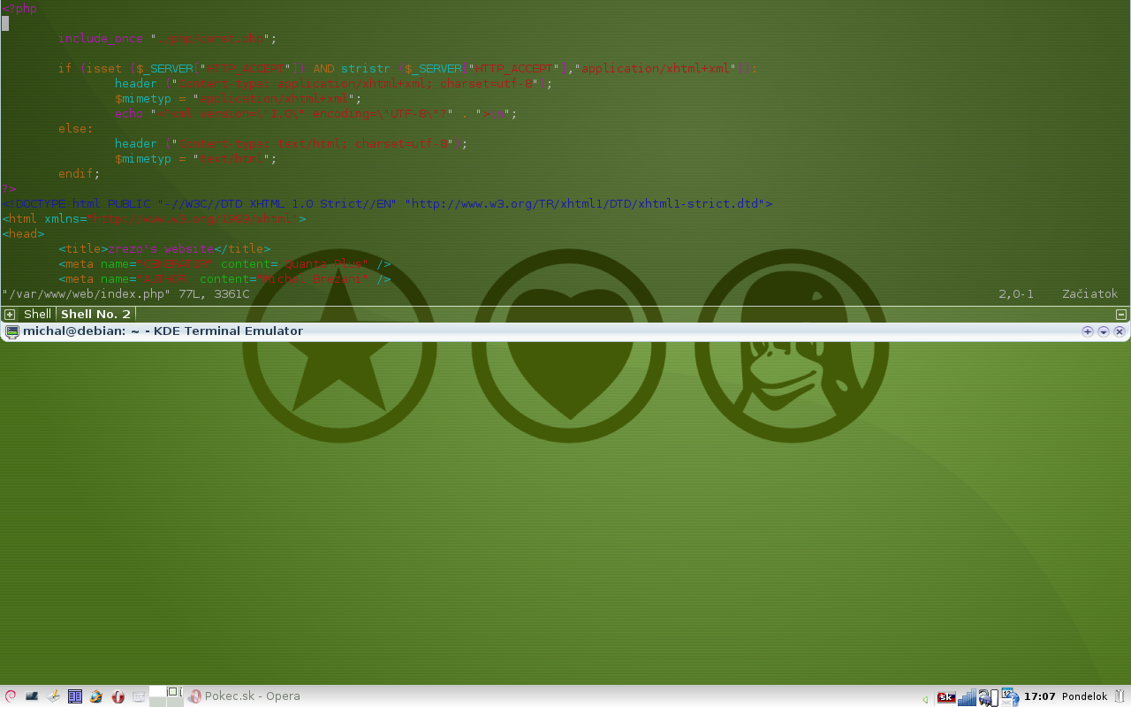Click the echo xml version line
Image resolution: width=1131 pixels, height=707 pixels.
click(x=315, y=113)
